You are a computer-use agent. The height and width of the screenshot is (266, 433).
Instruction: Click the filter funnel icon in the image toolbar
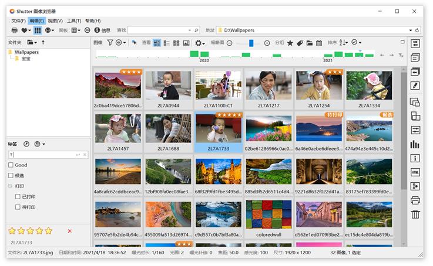point(110,43)
